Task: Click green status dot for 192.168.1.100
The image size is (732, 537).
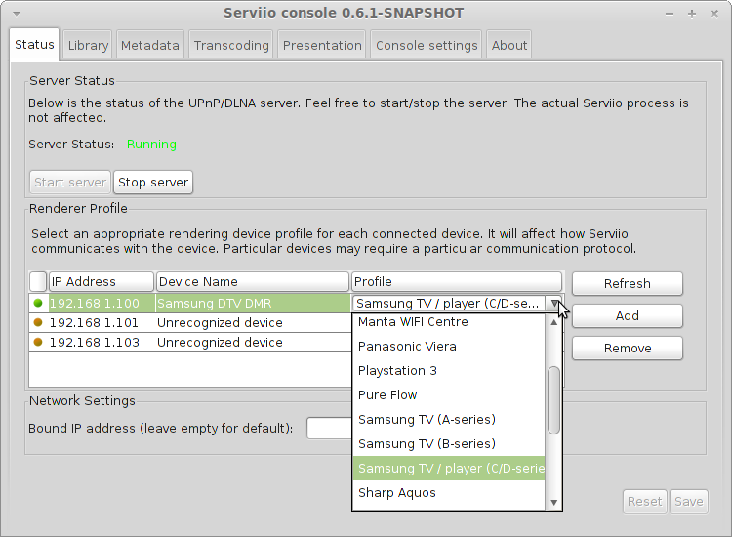Action: click(38, 304)
